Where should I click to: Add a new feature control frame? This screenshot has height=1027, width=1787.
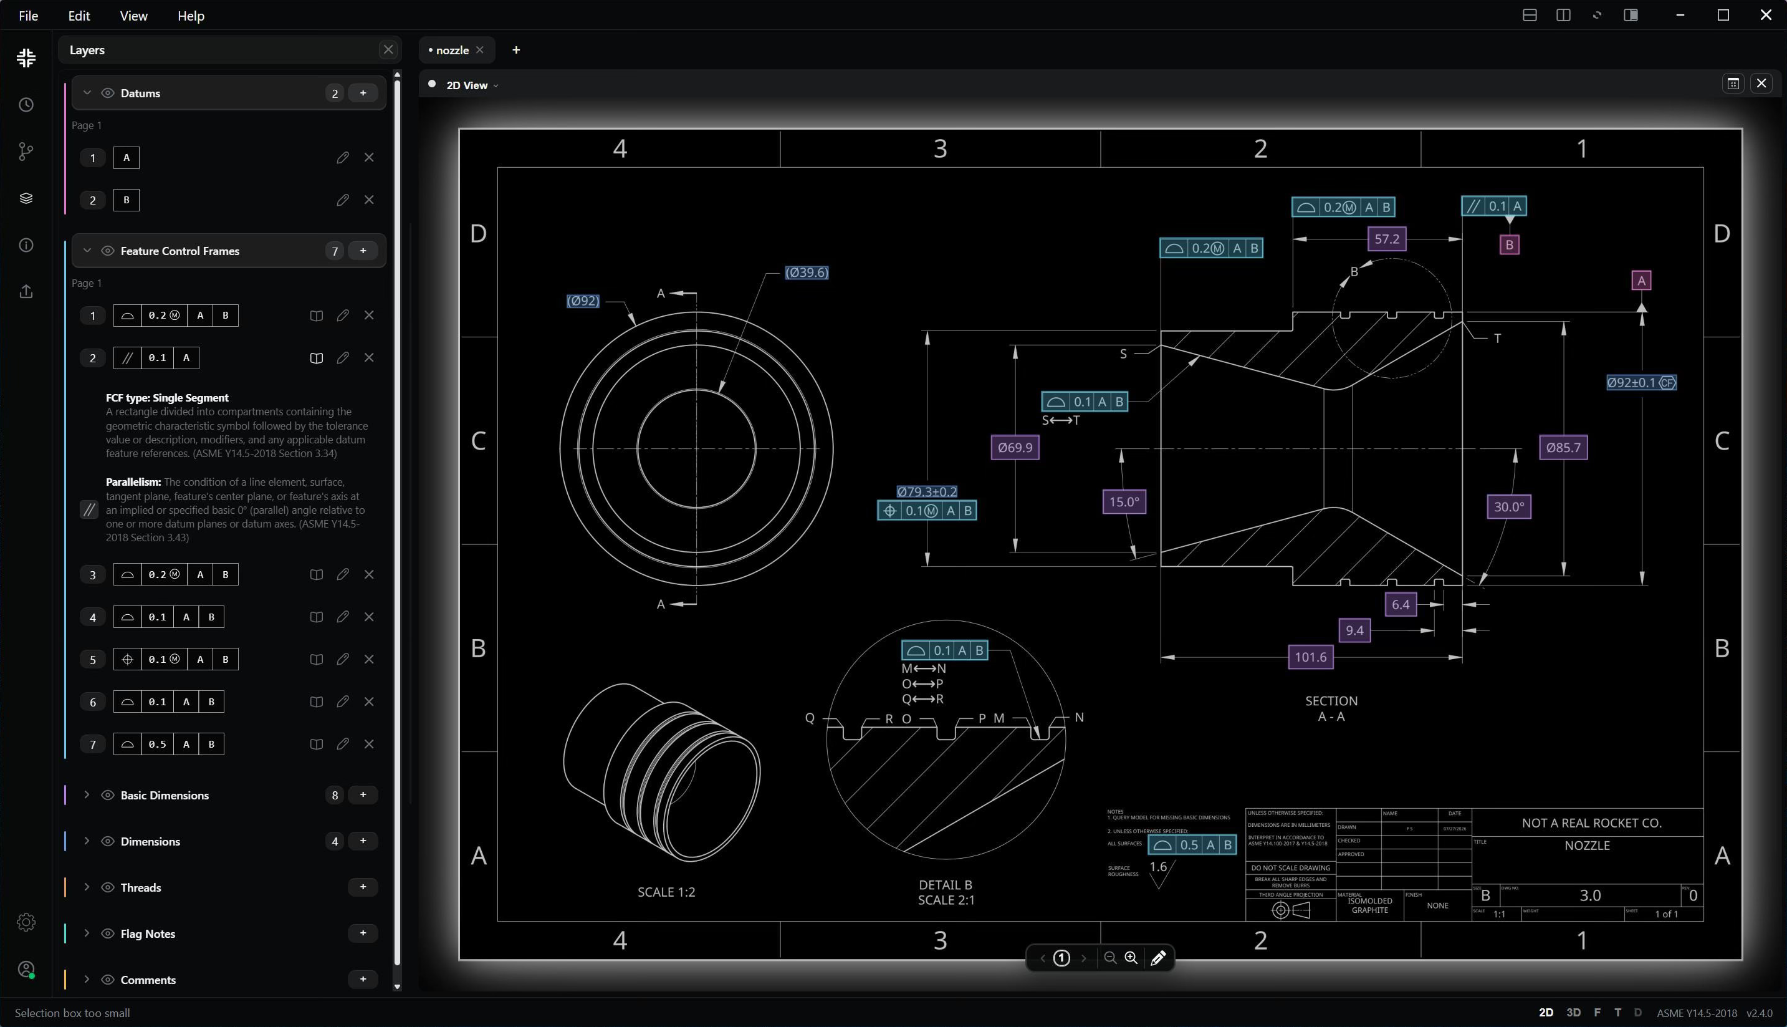363,251
